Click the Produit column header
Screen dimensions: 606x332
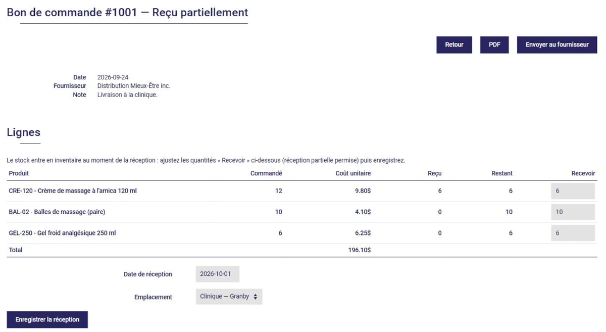(19, 173)
